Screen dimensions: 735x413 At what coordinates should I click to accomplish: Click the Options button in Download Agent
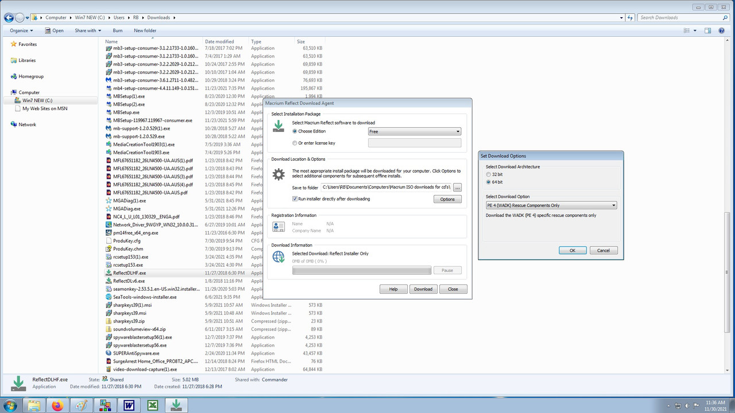pyautogui.click(x=447, y=199)
